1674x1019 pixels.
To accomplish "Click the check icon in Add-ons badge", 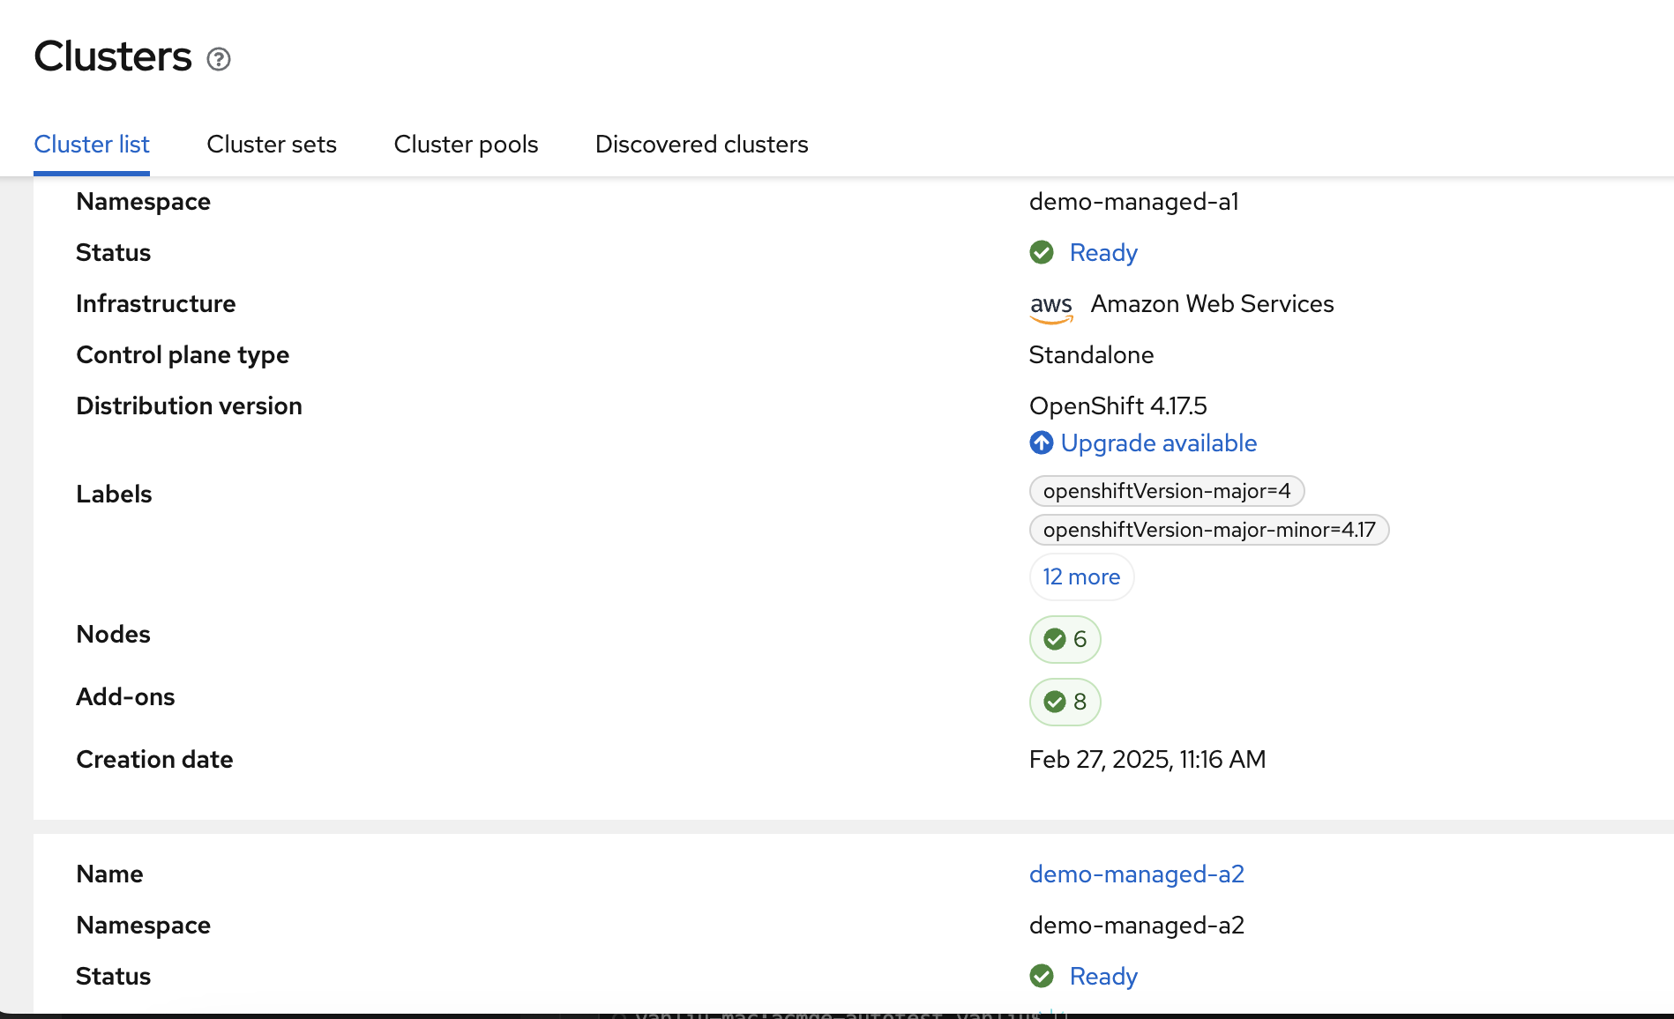I will [1055, 702].
